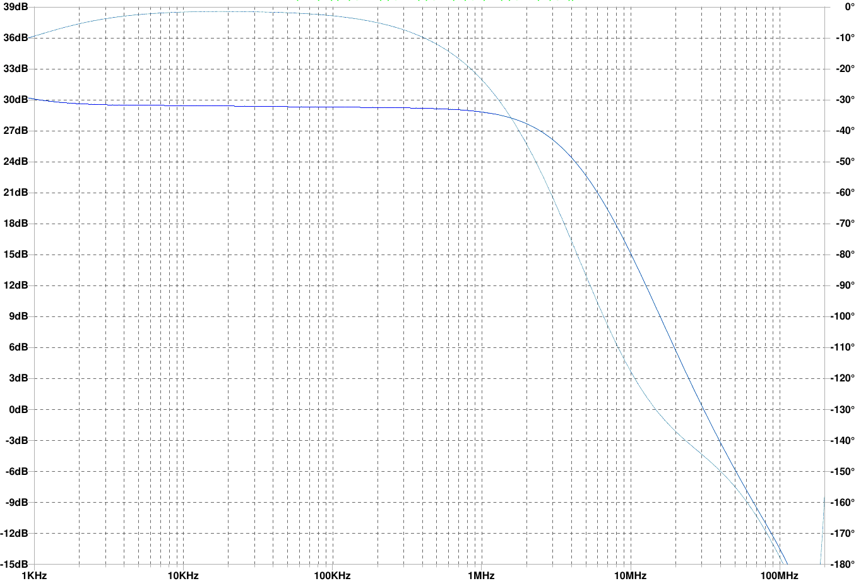The height and width of the screenshot is (581, 856).
Task: Select the -90° phase axis label
Action: pos(844,285)
